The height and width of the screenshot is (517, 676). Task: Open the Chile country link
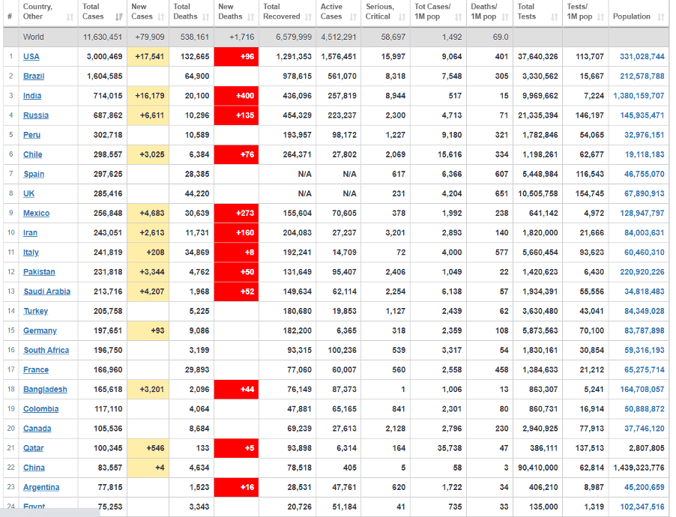click(x=33, y=154)
